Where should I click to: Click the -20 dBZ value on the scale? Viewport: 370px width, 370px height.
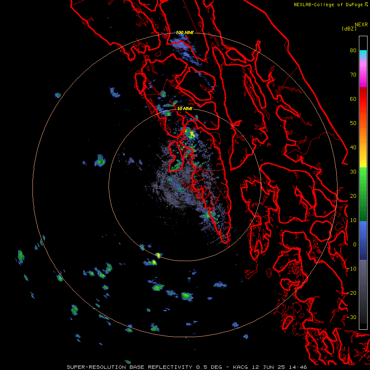coord(351,293)
